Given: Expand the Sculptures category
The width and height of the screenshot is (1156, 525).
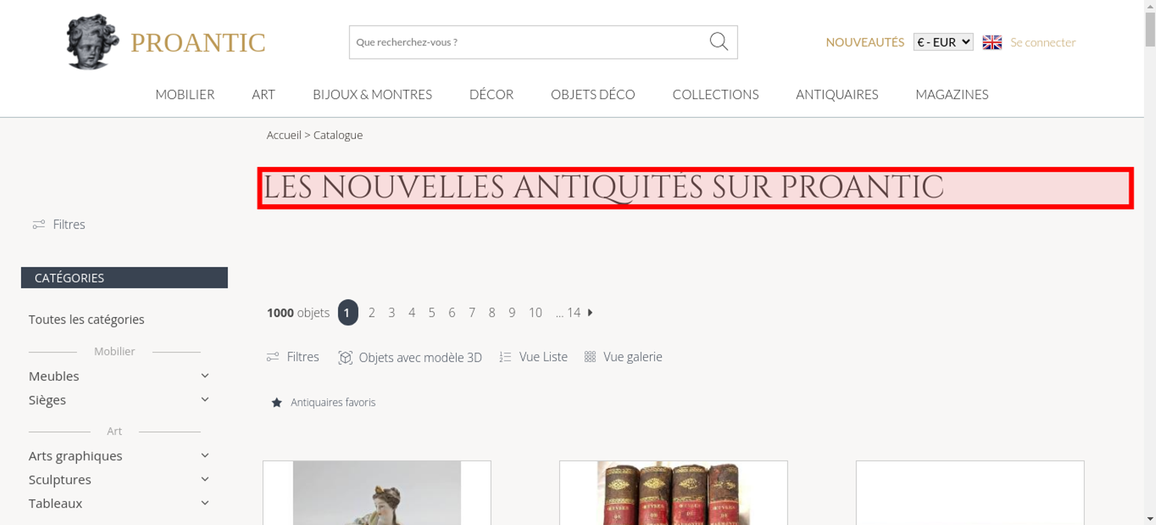Looking at the screenshot, I should pyautogui.click(x=205, y=479).
